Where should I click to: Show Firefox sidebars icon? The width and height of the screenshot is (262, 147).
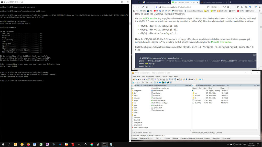pyautogui.click(x=242, y=7)
